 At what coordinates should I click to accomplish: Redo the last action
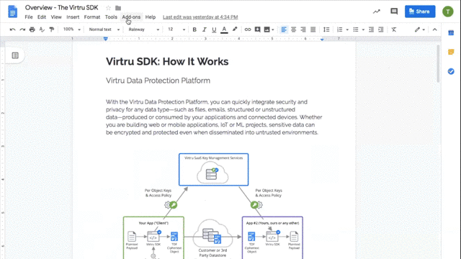pos(22,29)
